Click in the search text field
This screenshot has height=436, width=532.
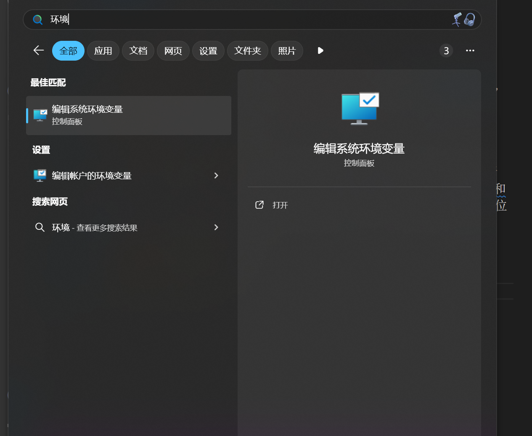[x=252, y=20]
